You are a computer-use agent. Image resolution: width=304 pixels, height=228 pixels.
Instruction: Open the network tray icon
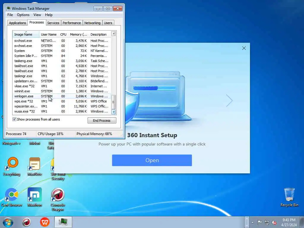coord(267,222)
